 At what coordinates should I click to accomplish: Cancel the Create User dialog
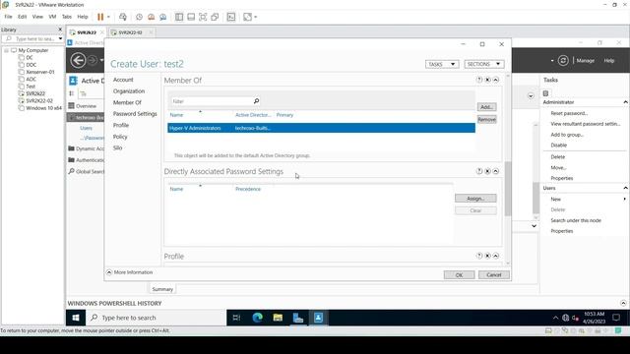(494, 275)
